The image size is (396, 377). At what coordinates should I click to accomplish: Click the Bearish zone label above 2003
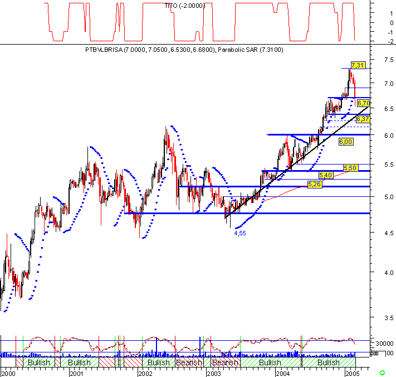225,362
